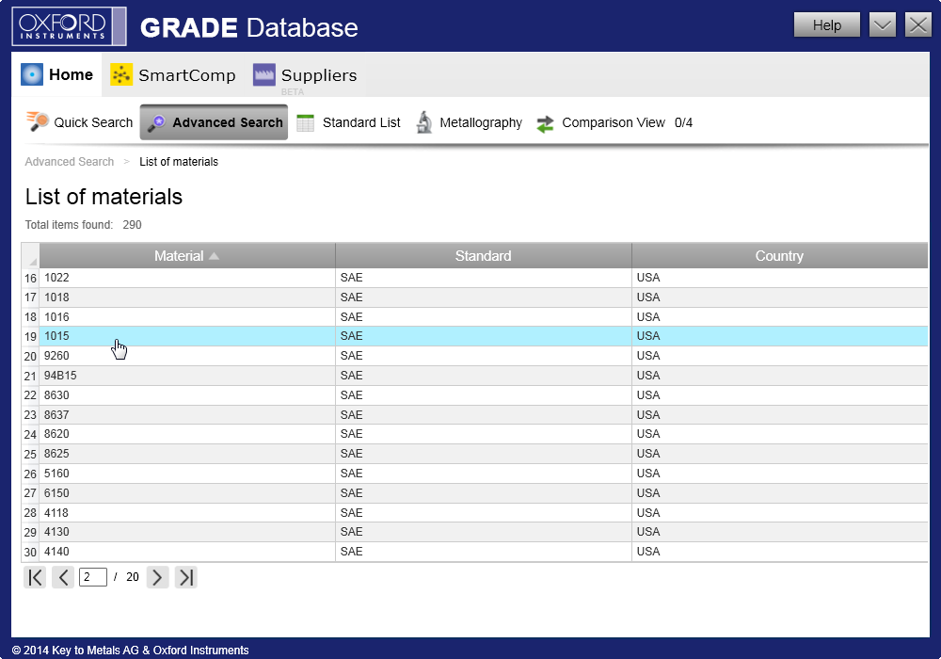Click row number 30 header
941x659 pixels.
[31, 553]
